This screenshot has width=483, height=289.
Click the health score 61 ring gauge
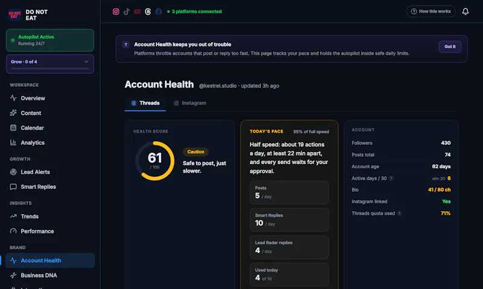coord(155,160)
